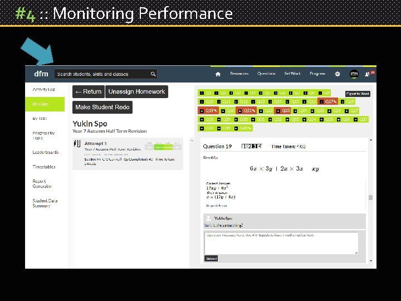Select part 3 of Question 19
401x301 pixels.
pyautogui.click(x=255, y=147)
